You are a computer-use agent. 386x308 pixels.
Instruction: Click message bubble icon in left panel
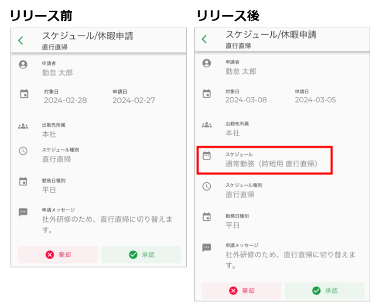(23, 212)
